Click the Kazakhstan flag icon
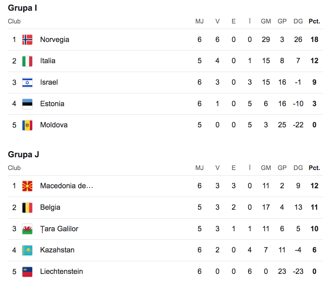Image resolution: width=323 pixels, height=284 pixels. pyautogui.click(x=27, y=250)
